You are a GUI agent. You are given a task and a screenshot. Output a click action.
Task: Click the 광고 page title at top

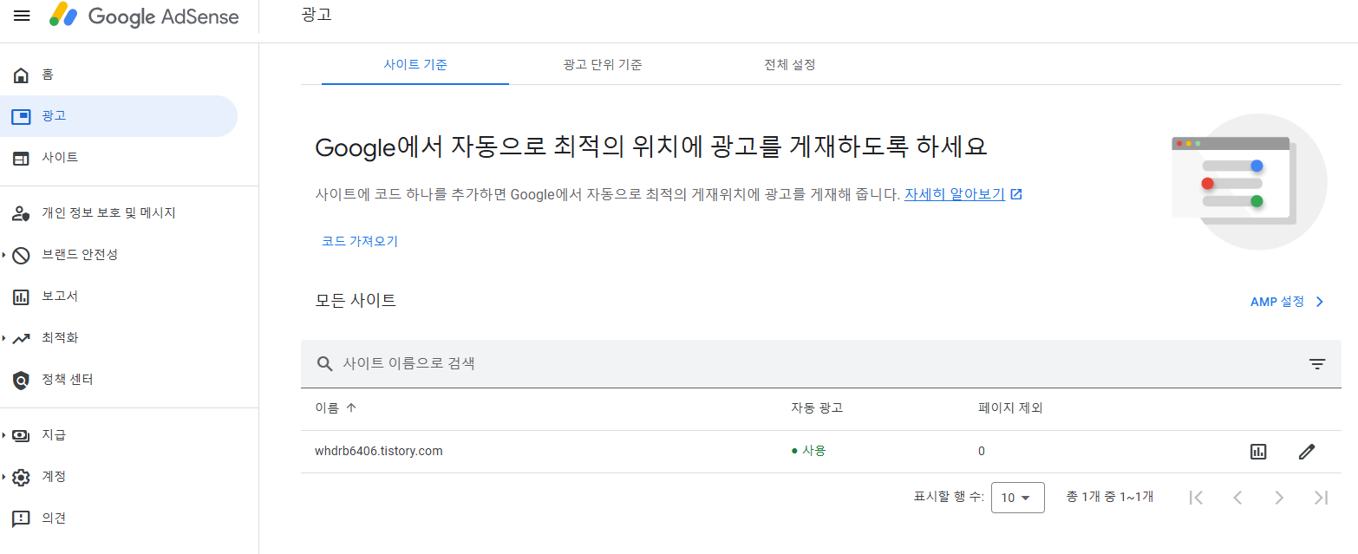click(317, 16)
